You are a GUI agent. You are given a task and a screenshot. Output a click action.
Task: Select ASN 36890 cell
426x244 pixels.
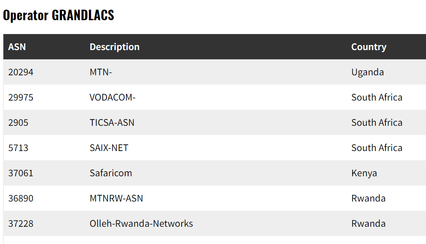(21, 198)
